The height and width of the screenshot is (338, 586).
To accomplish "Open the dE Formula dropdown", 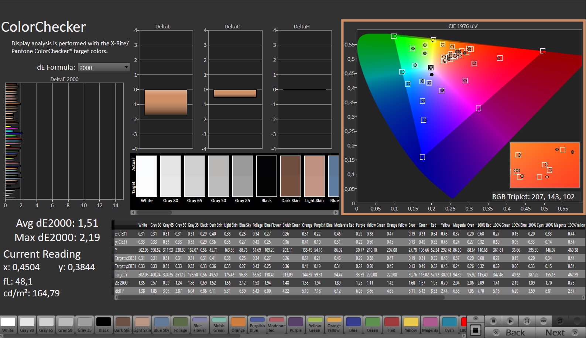I will pos(104,67).
